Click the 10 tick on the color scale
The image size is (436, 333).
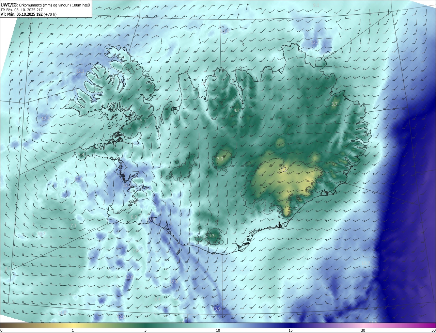coord(218,330)
